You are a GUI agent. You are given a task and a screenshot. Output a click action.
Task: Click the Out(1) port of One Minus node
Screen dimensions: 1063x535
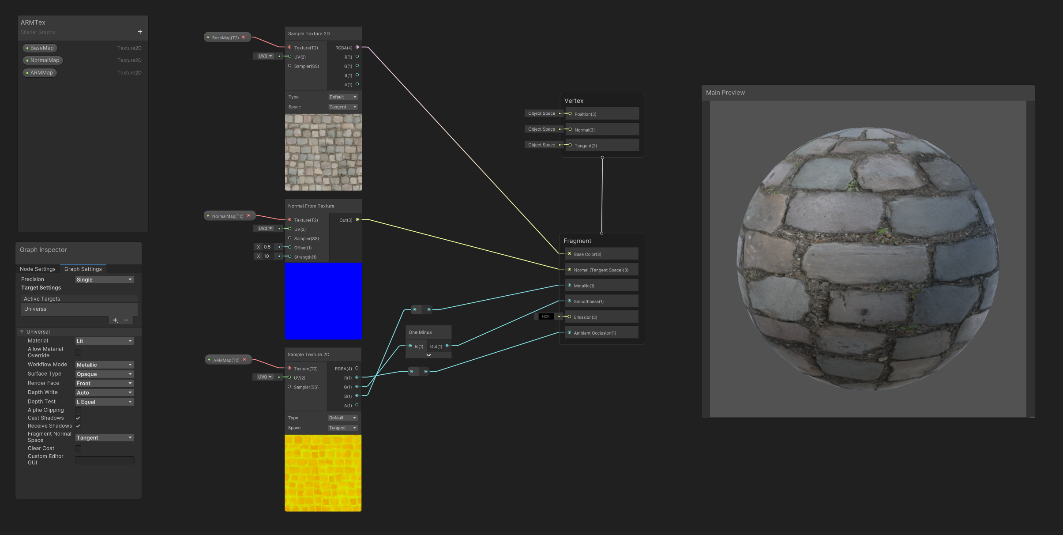(447, 346)
